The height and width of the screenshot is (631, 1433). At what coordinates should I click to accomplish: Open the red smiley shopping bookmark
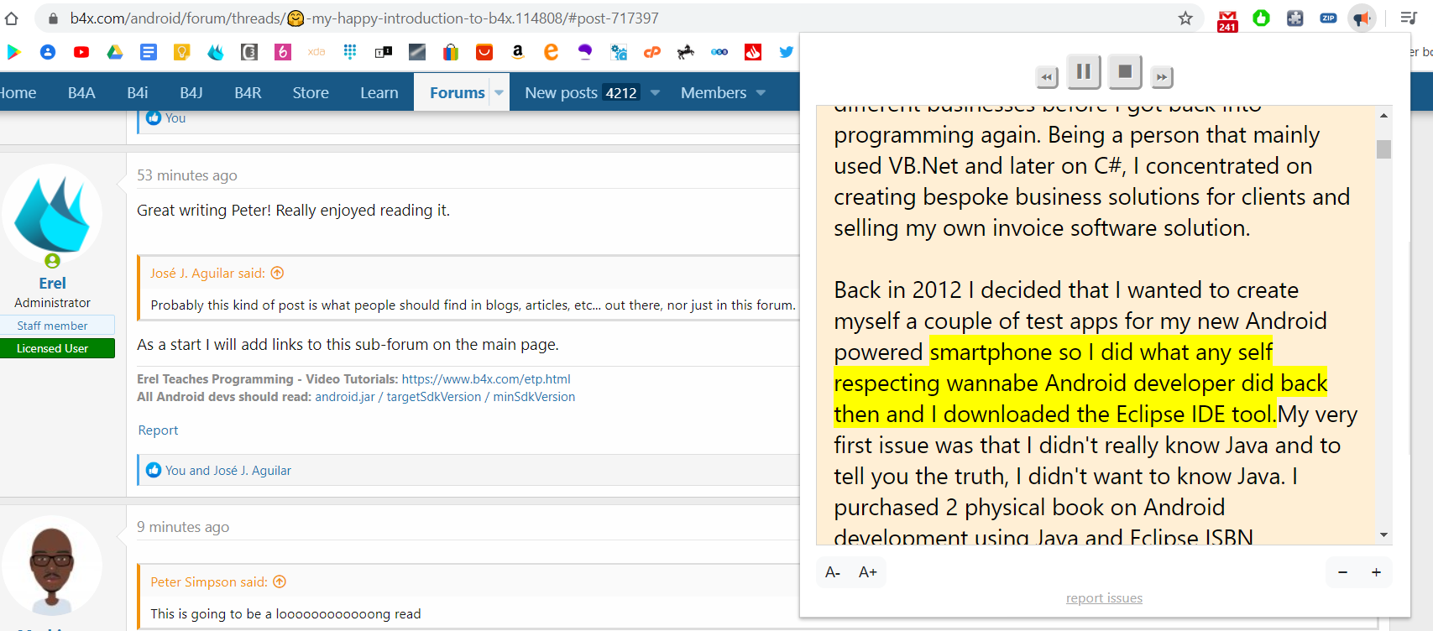(484, 52)
